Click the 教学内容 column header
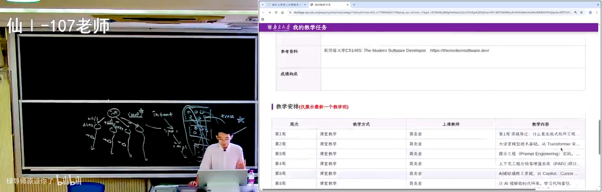The image size is (602, 192). pyautogui.click(x=540, y=124)
